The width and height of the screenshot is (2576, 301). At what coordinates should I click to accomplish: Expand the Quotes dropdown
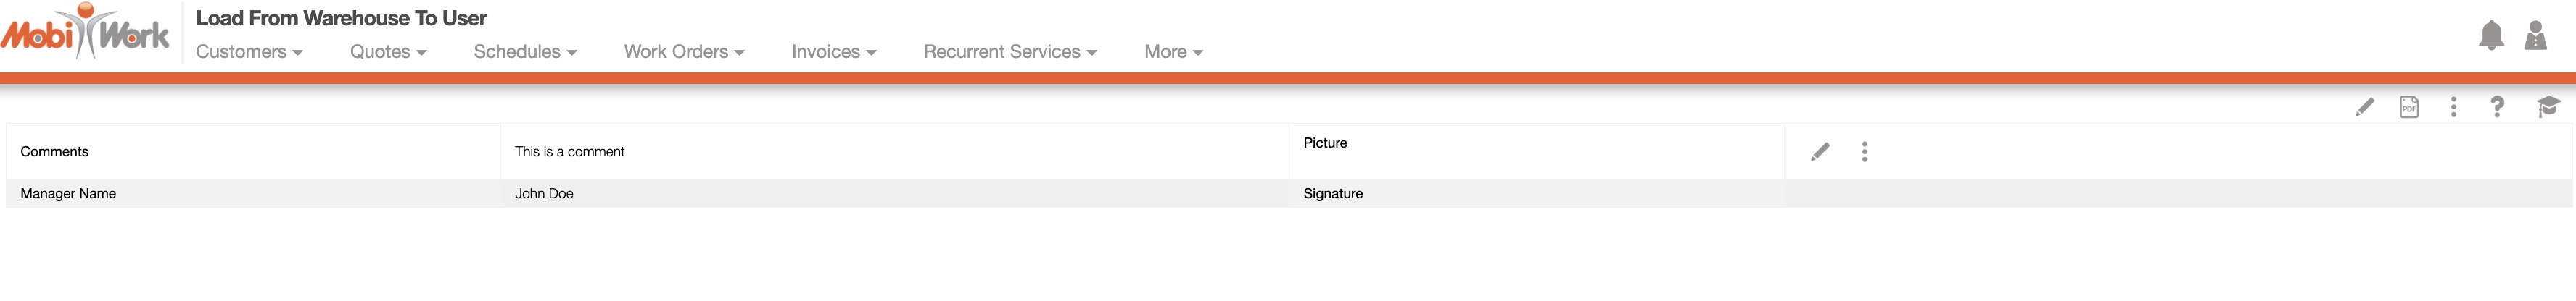[388, 52]
